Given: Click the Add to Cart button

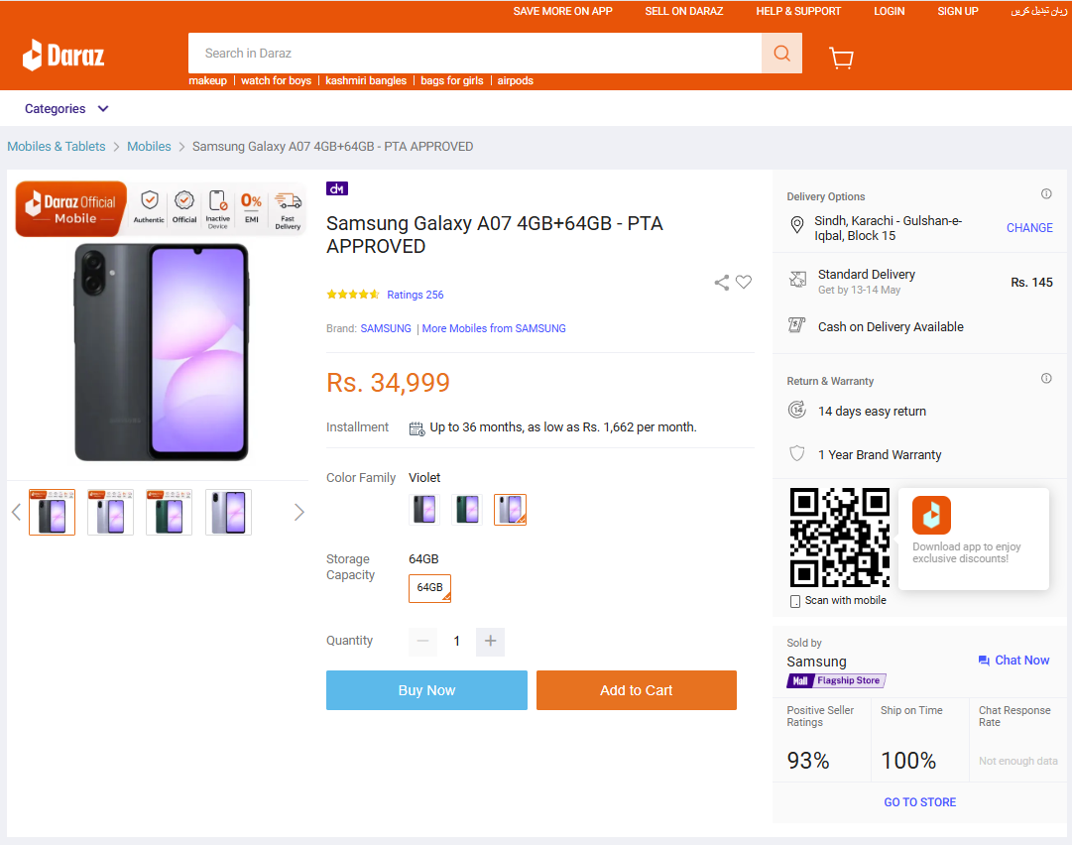Looking at the screenshot, I should coord(637,690).
